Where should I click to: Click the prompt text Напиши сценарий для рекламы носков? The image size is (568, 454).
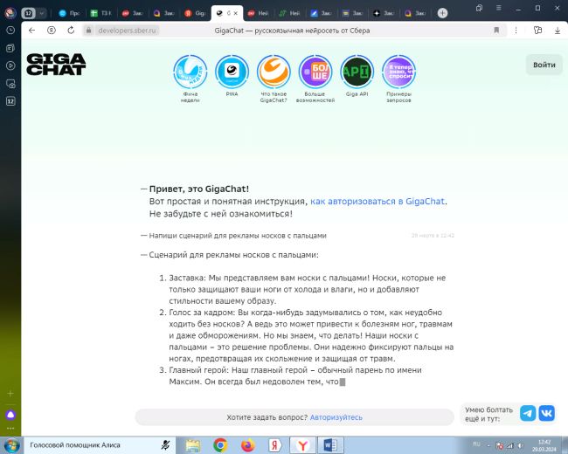point(238,236)
